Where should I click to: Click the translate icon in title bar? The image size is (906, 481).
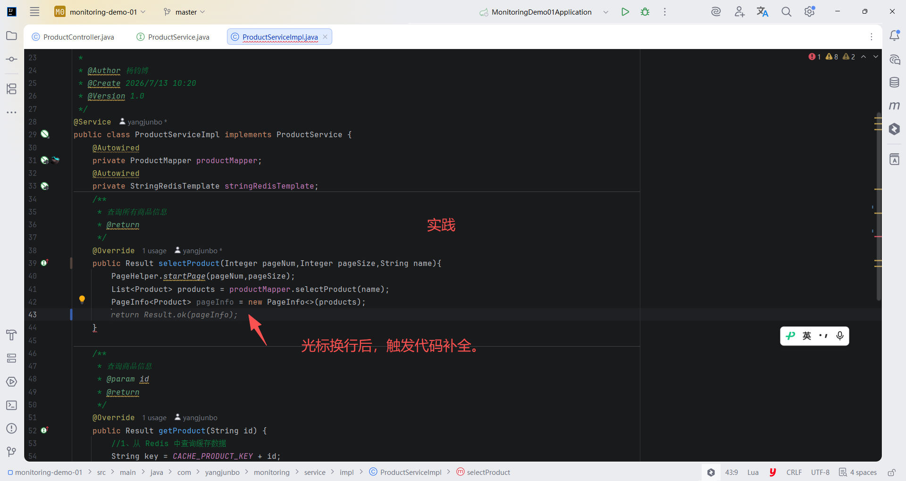pos(763,12)
